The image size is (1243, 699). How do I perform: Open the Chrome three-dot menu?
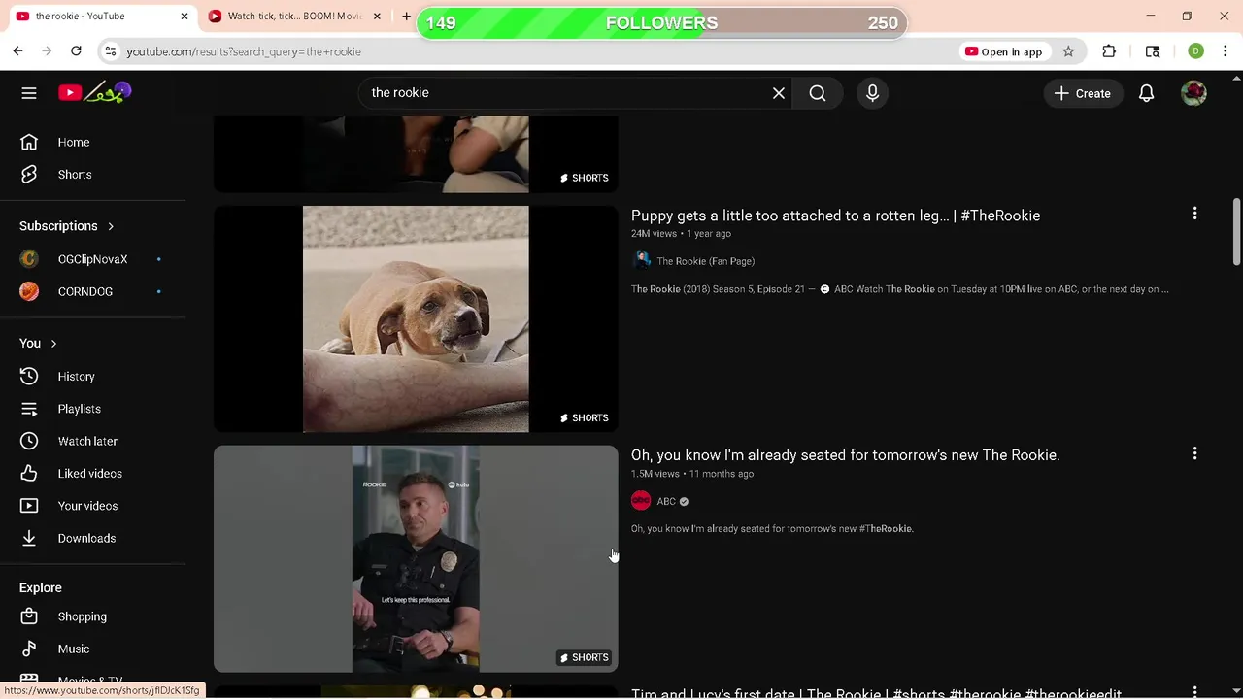pos(1226,51)
